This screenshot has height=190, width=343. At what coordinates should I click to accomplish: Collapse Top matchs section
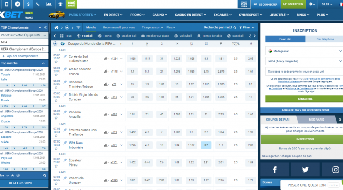tap(43, 63)
